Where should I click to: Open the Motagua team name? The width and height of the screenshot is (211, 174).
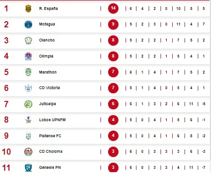point(47,24)
